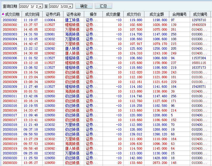Open the end date dropdown arrow
Viewport: 212px width, 166px height.
(70, 6)
